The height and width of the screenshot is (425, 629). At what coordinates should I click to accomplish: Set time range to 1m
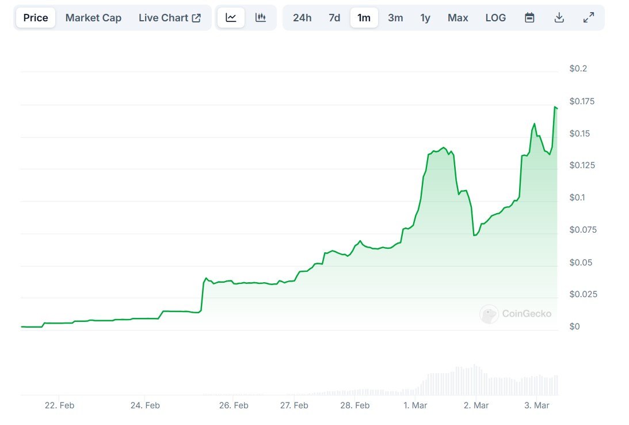pos(364,18)
